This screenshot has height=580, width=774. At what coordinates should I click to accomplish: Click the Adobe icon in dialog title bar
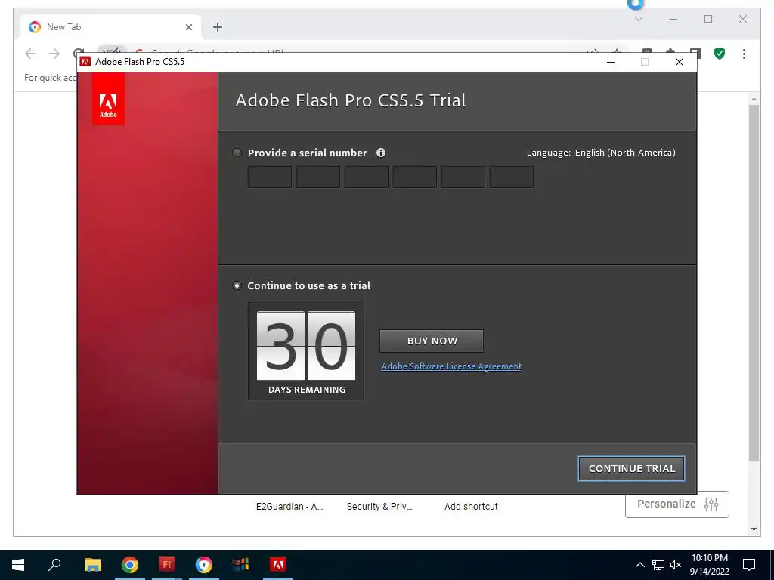[85, 62]
